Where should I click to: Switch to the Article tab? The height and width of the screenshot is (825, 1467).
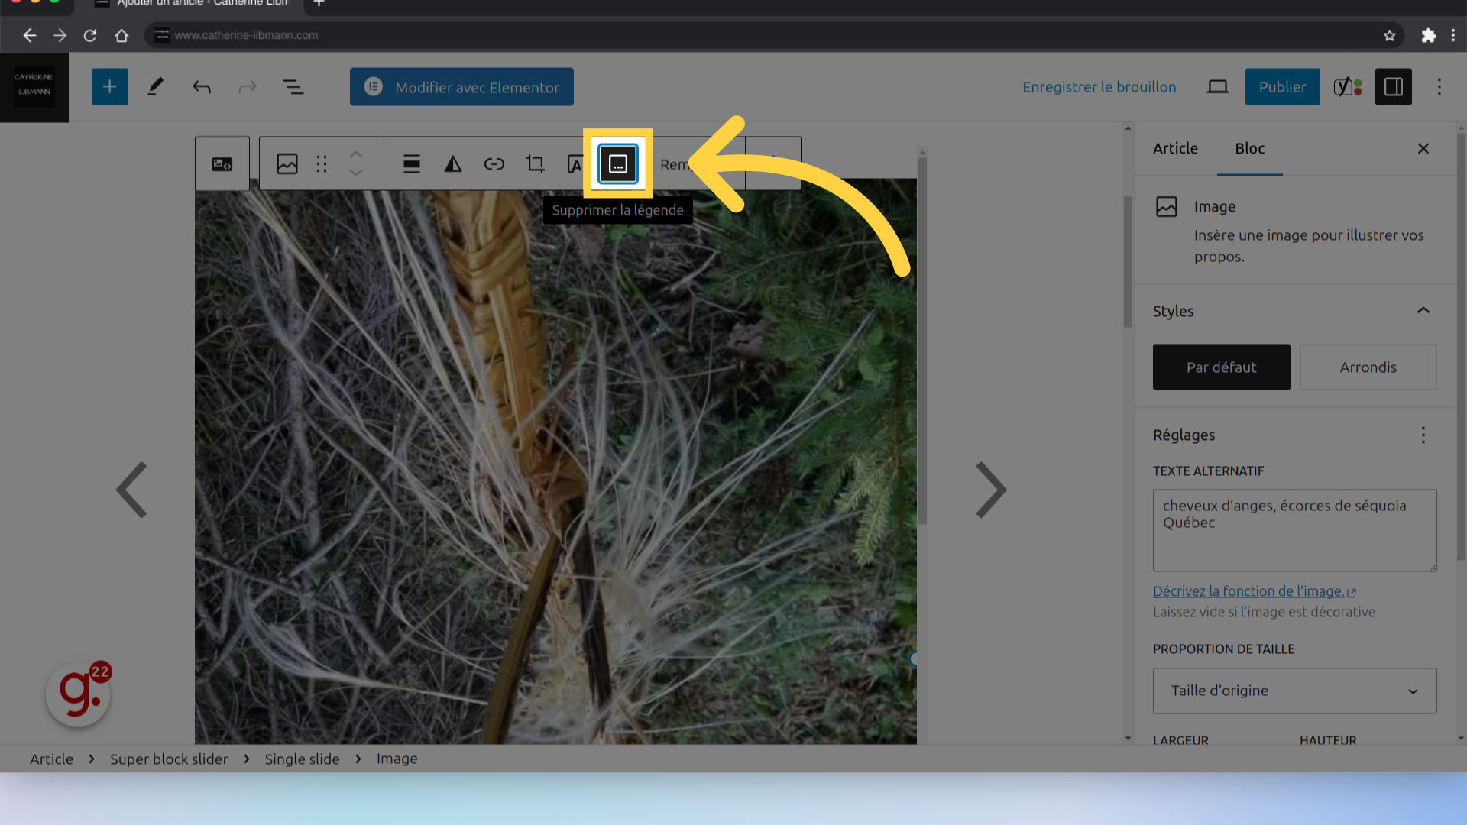1176,148
